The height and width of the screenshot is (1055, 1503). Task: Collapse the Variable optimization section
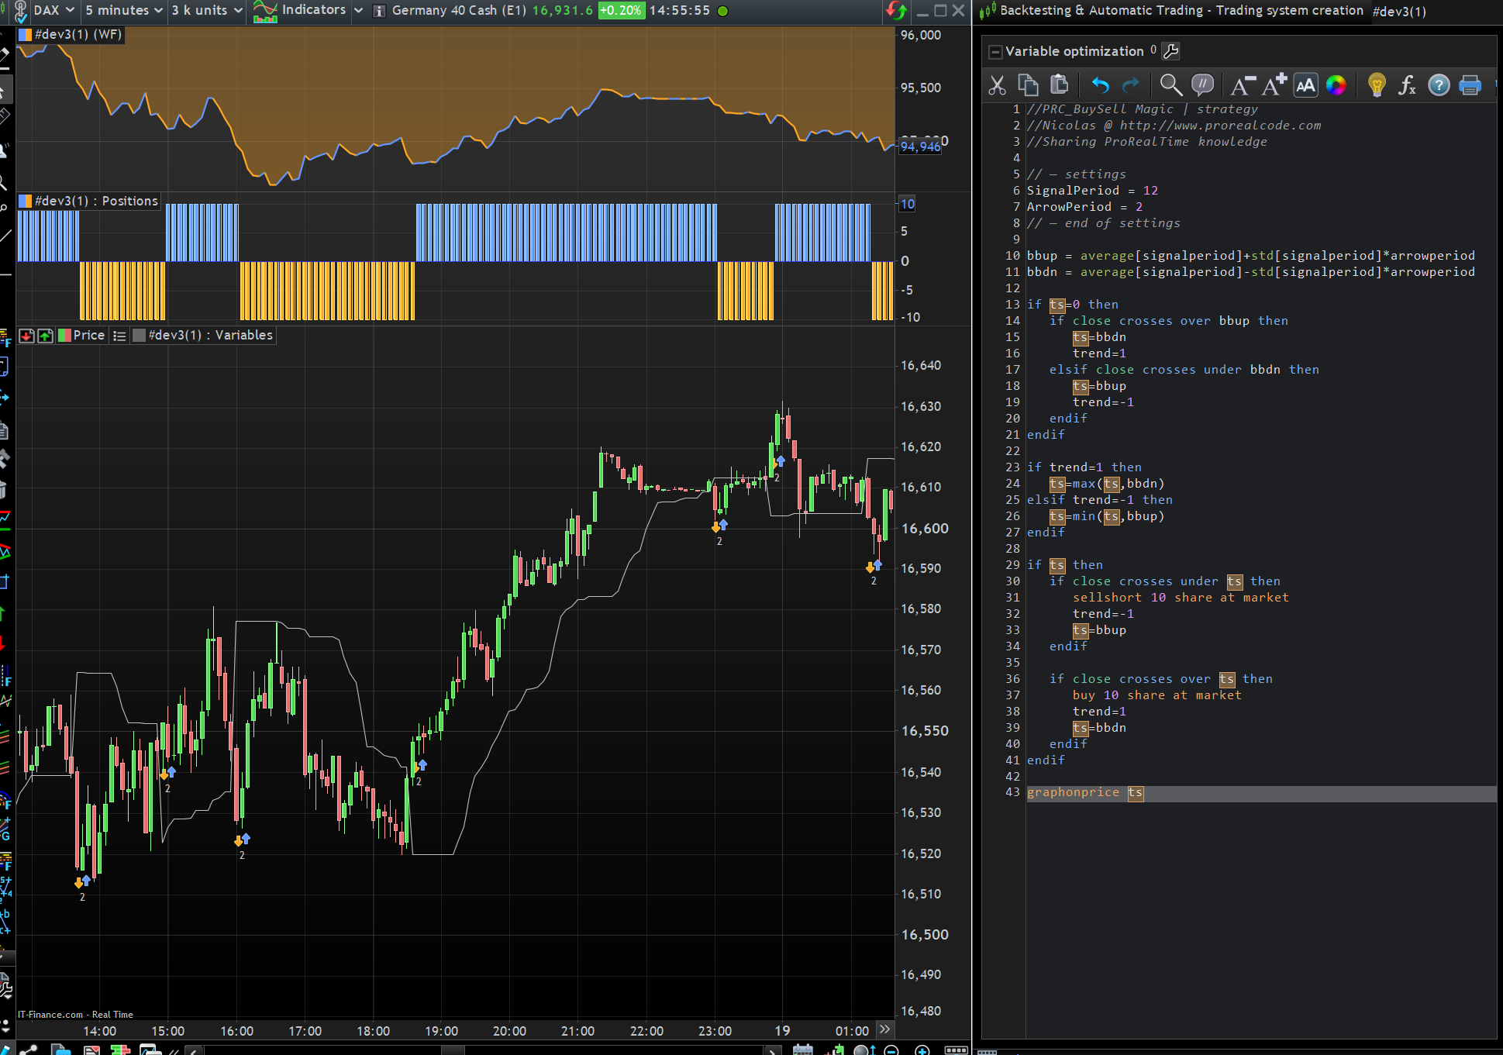point(995,52)
